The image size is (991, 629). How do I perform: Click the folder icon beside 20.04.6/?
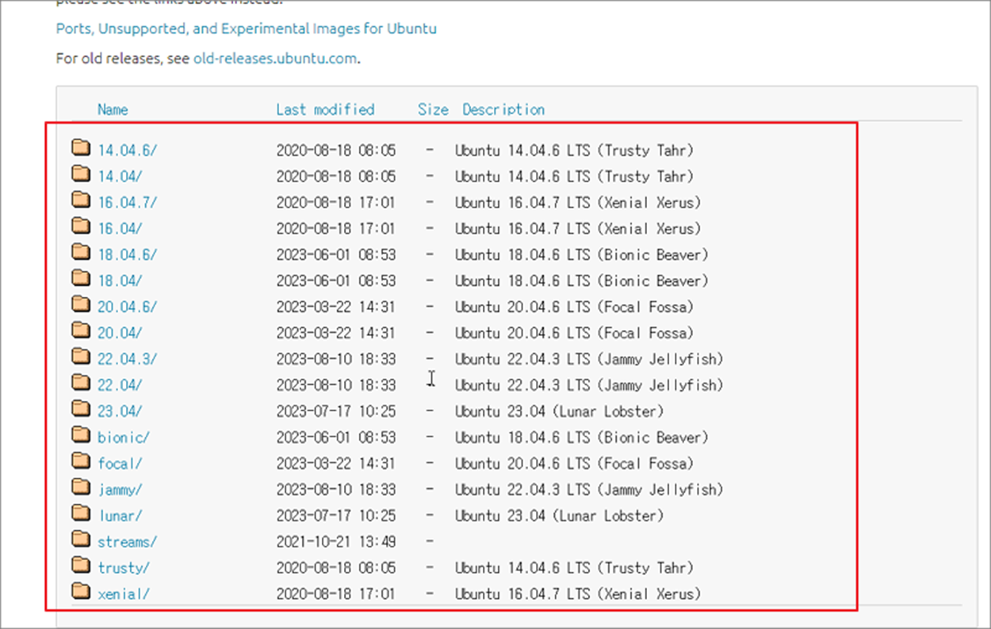click(x=81, y=304)
